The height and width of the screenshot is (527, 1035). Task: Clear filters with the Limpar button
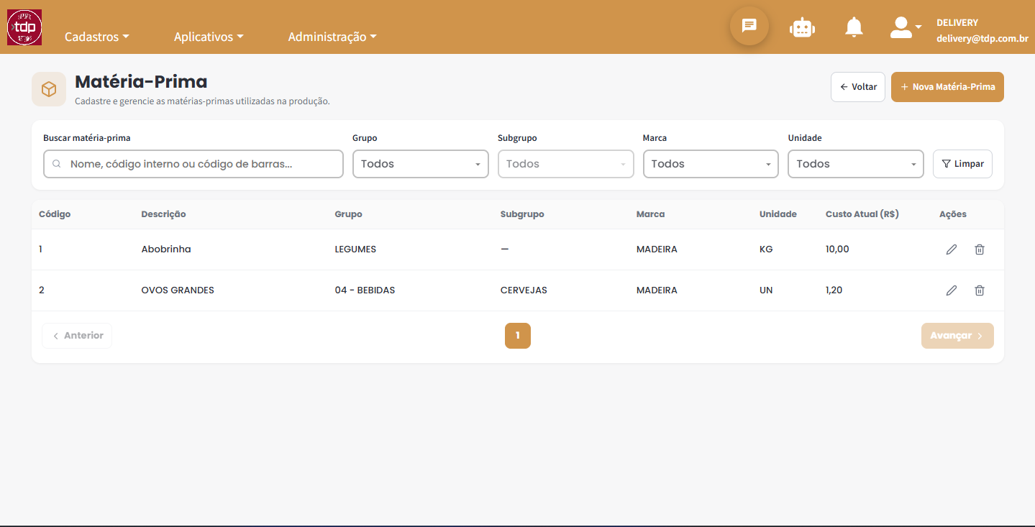click(x=962, y=164)
